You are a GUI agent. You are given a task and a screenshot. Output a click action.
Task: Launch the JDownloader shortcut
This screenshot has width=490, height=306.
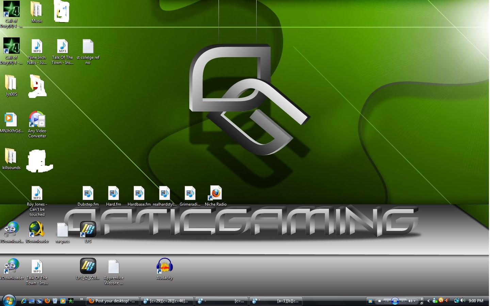pyautogui.click(x=37, y=233)
